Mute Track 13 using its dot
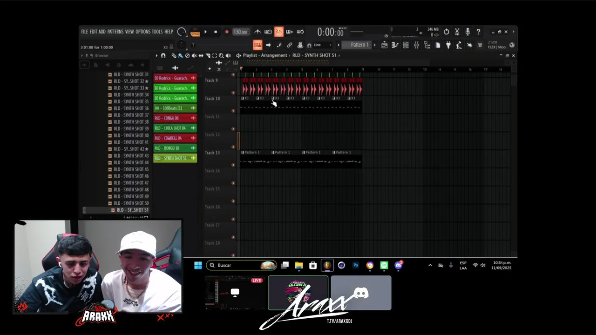The height and width of the screenshot is (335, 596). point(233,165)
